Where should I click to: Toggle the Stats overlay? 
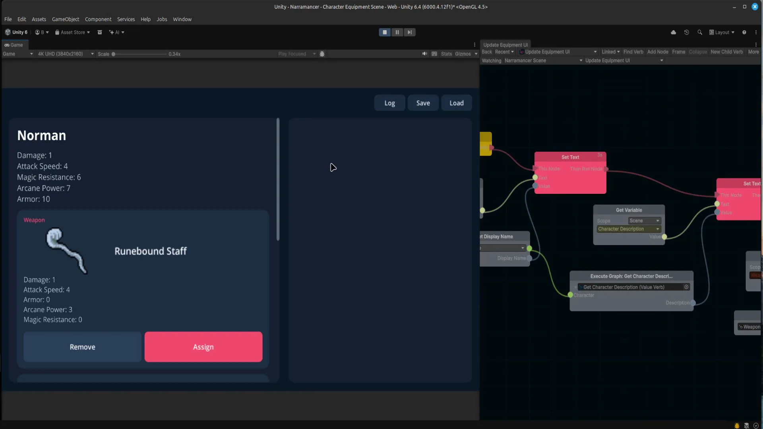click(446, 54)
